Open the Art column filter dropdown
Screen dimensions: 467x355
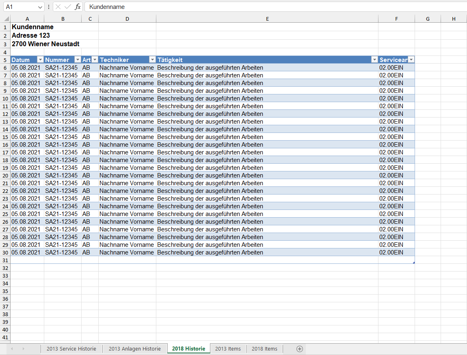pos(94,59)
